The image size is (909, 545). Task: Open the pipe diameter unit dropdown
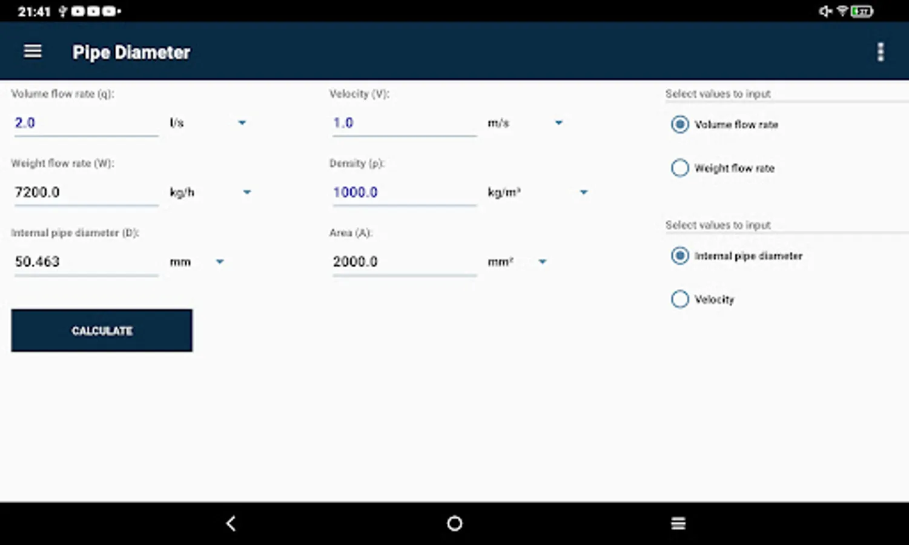point(219,262)
